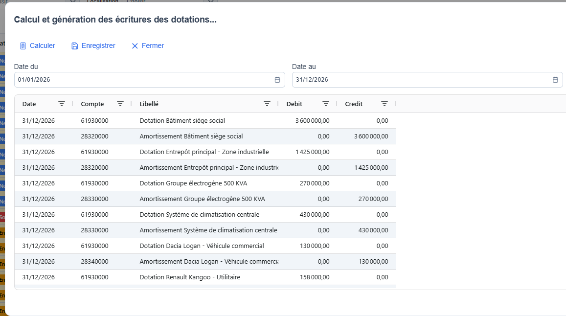This screenshot has width=566, height=316.
Task: Click the Fermer X icon
Action: pyautogui.click(x=135, y=46)
